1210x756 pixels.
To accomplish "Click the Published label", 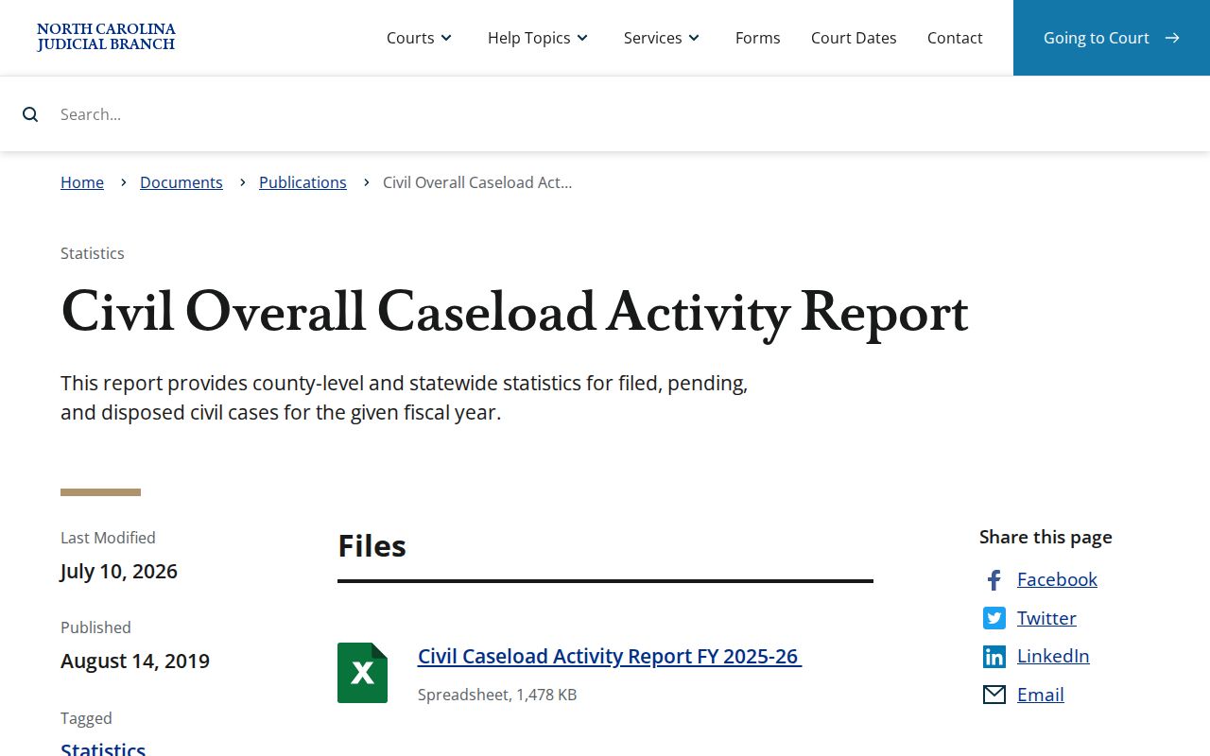I will [x=95, y=627].
